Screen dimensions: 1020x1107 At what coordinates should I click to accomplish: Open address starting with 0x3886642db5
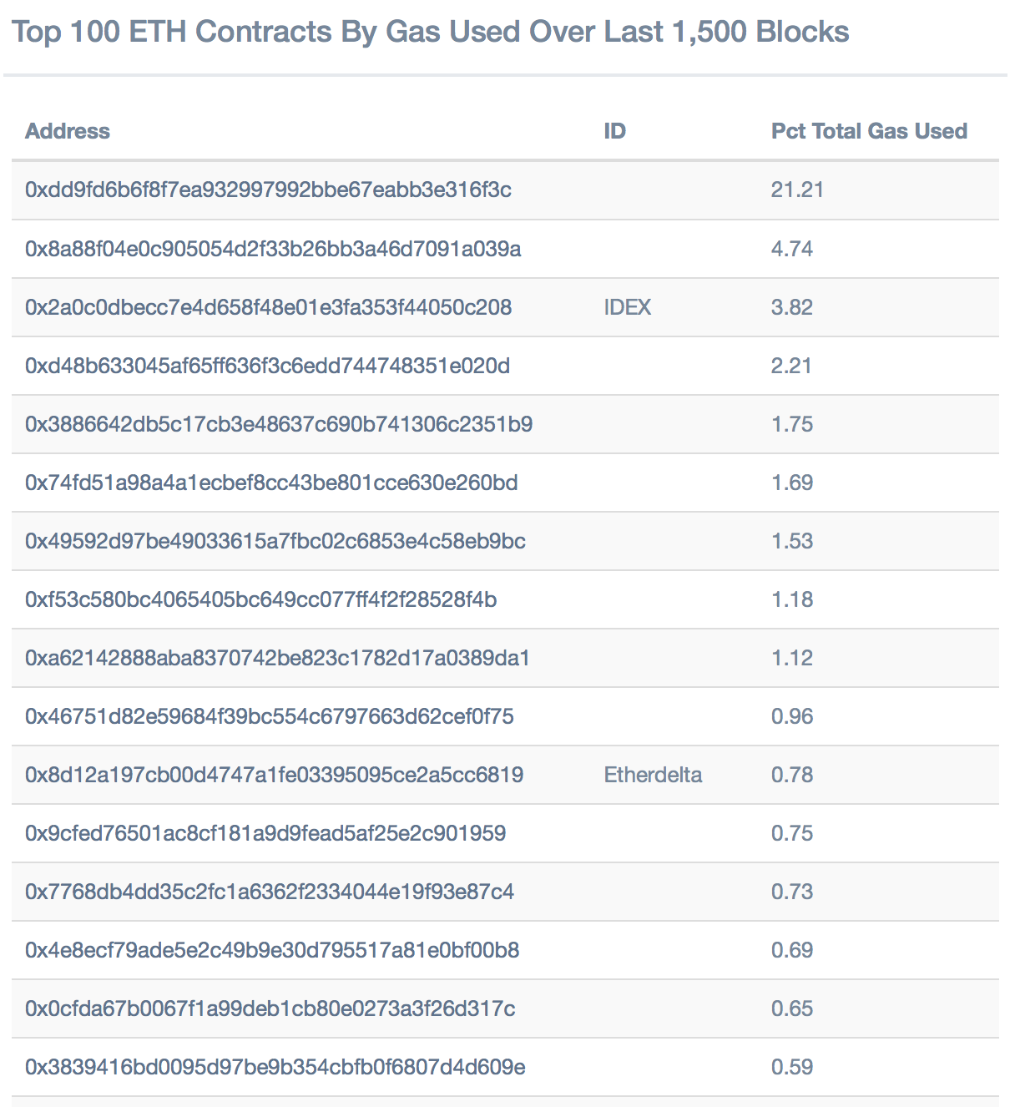[279, 424]
